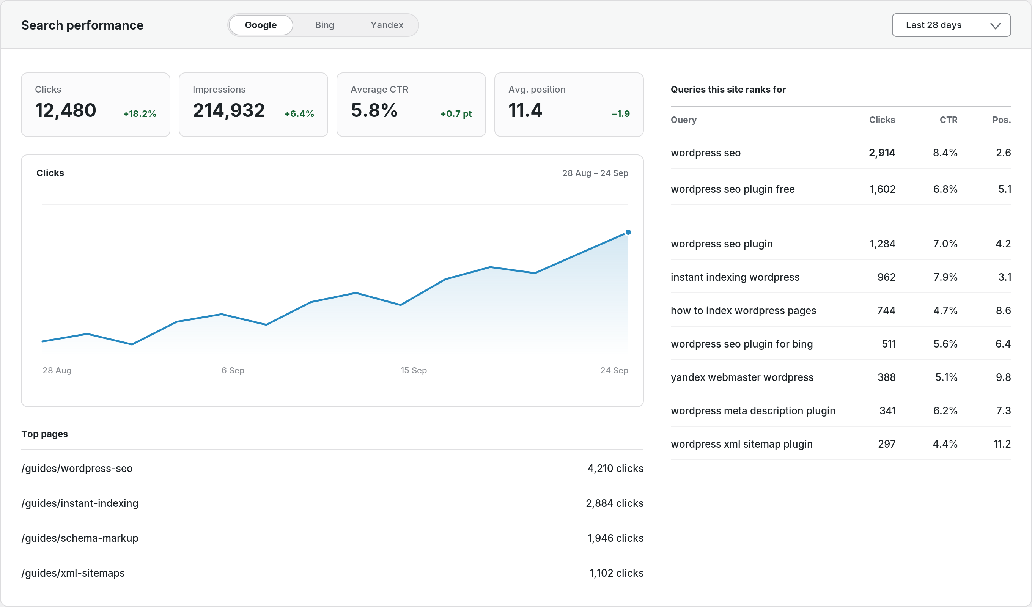
Task: Open 'yandex webmaster wordpress' query
Action: tap(840, 377)
